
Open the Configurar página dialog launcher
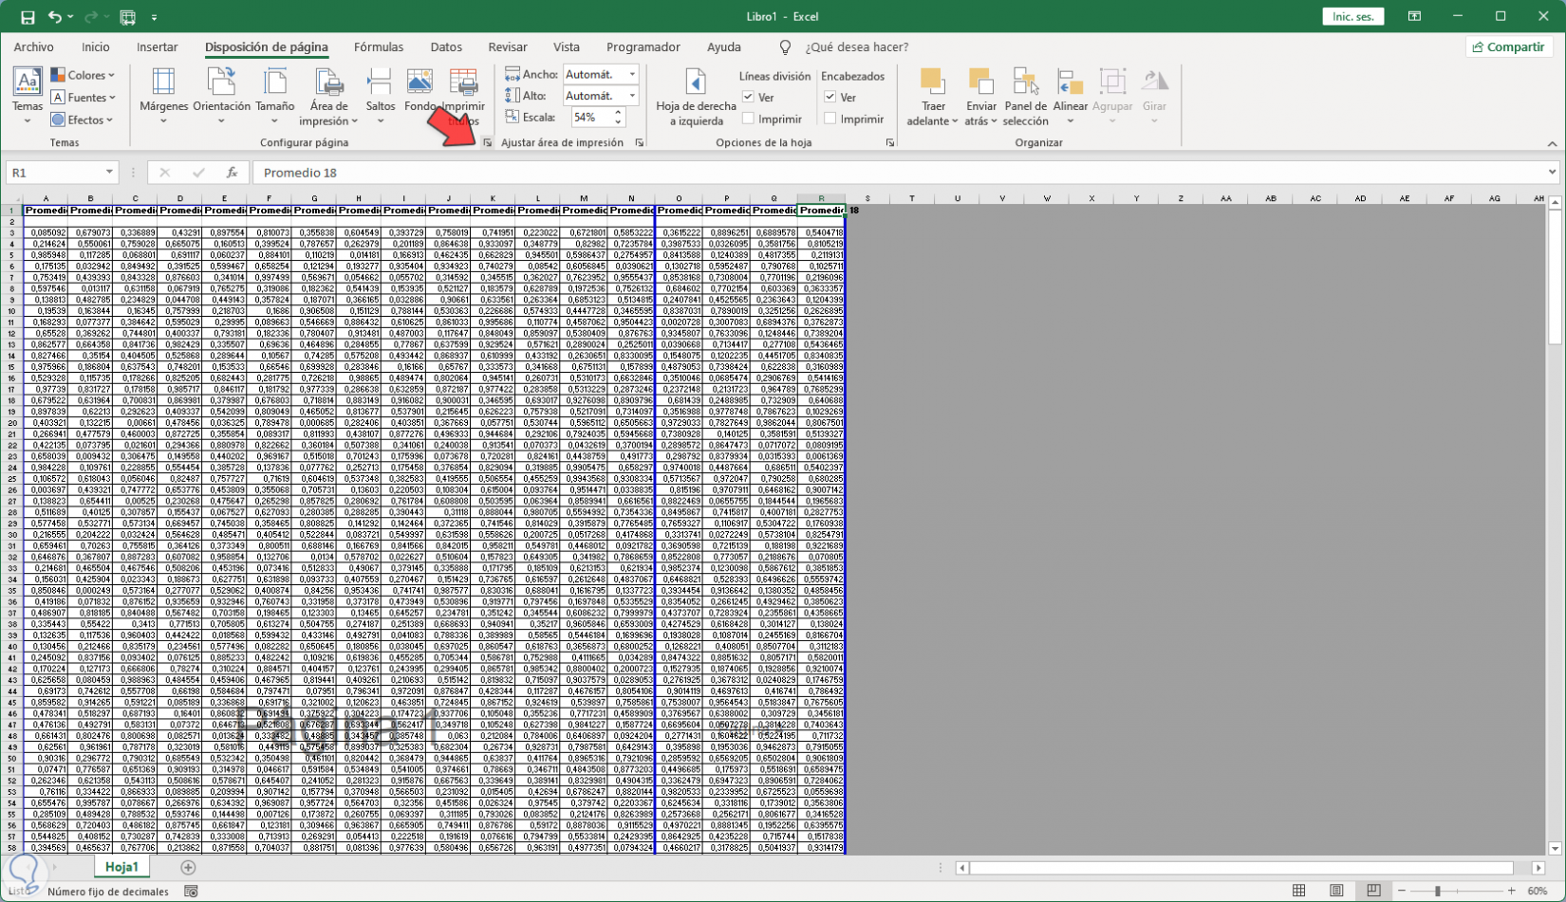pyautogui.click(x=487, y=143)
